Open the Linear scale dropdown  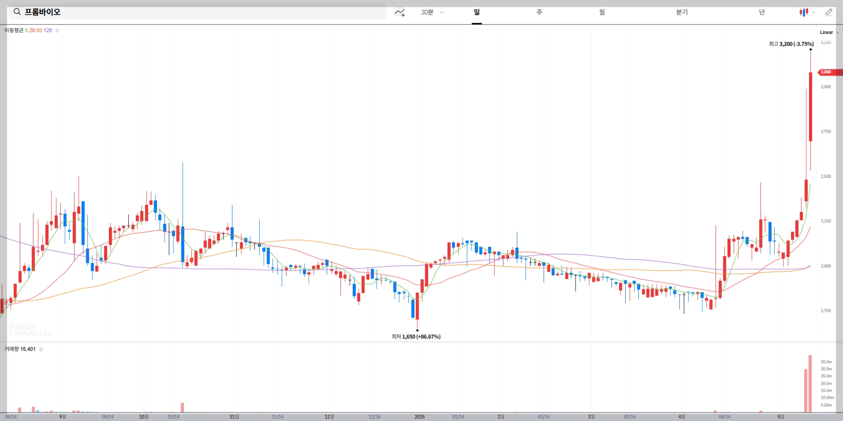pyautogui.click(x=829, y=33)
